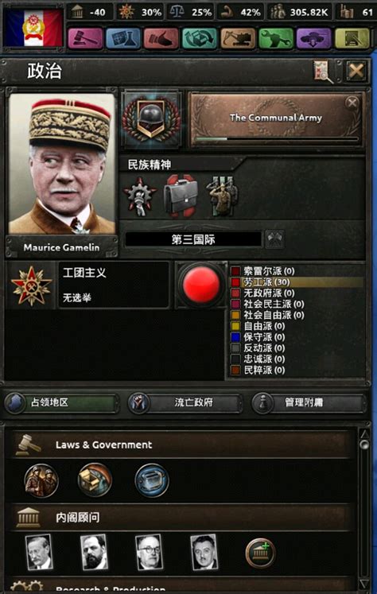Image resolution: width=377 pixels, height=594 pixels.
Task: Click the red party popularity pie chart
Action: [x=201, y=285]
